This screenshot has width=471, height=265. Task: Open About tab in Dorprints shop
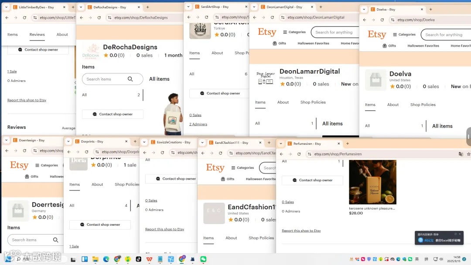[97, 184]
